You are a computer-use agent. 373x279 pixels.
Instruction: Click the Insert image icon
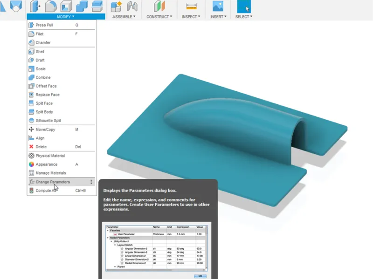(218, 6)
